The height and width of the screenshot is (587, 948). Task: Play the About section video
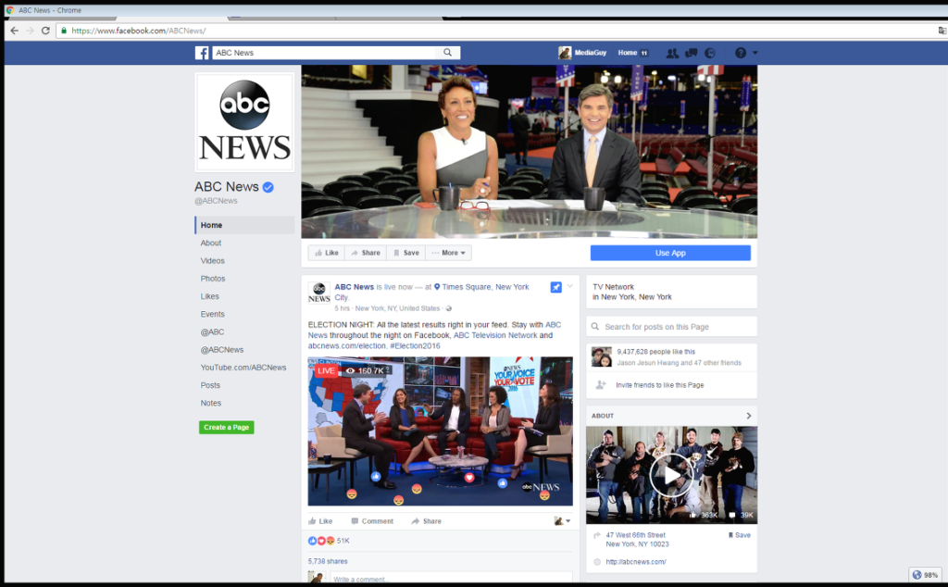[671, 475]
